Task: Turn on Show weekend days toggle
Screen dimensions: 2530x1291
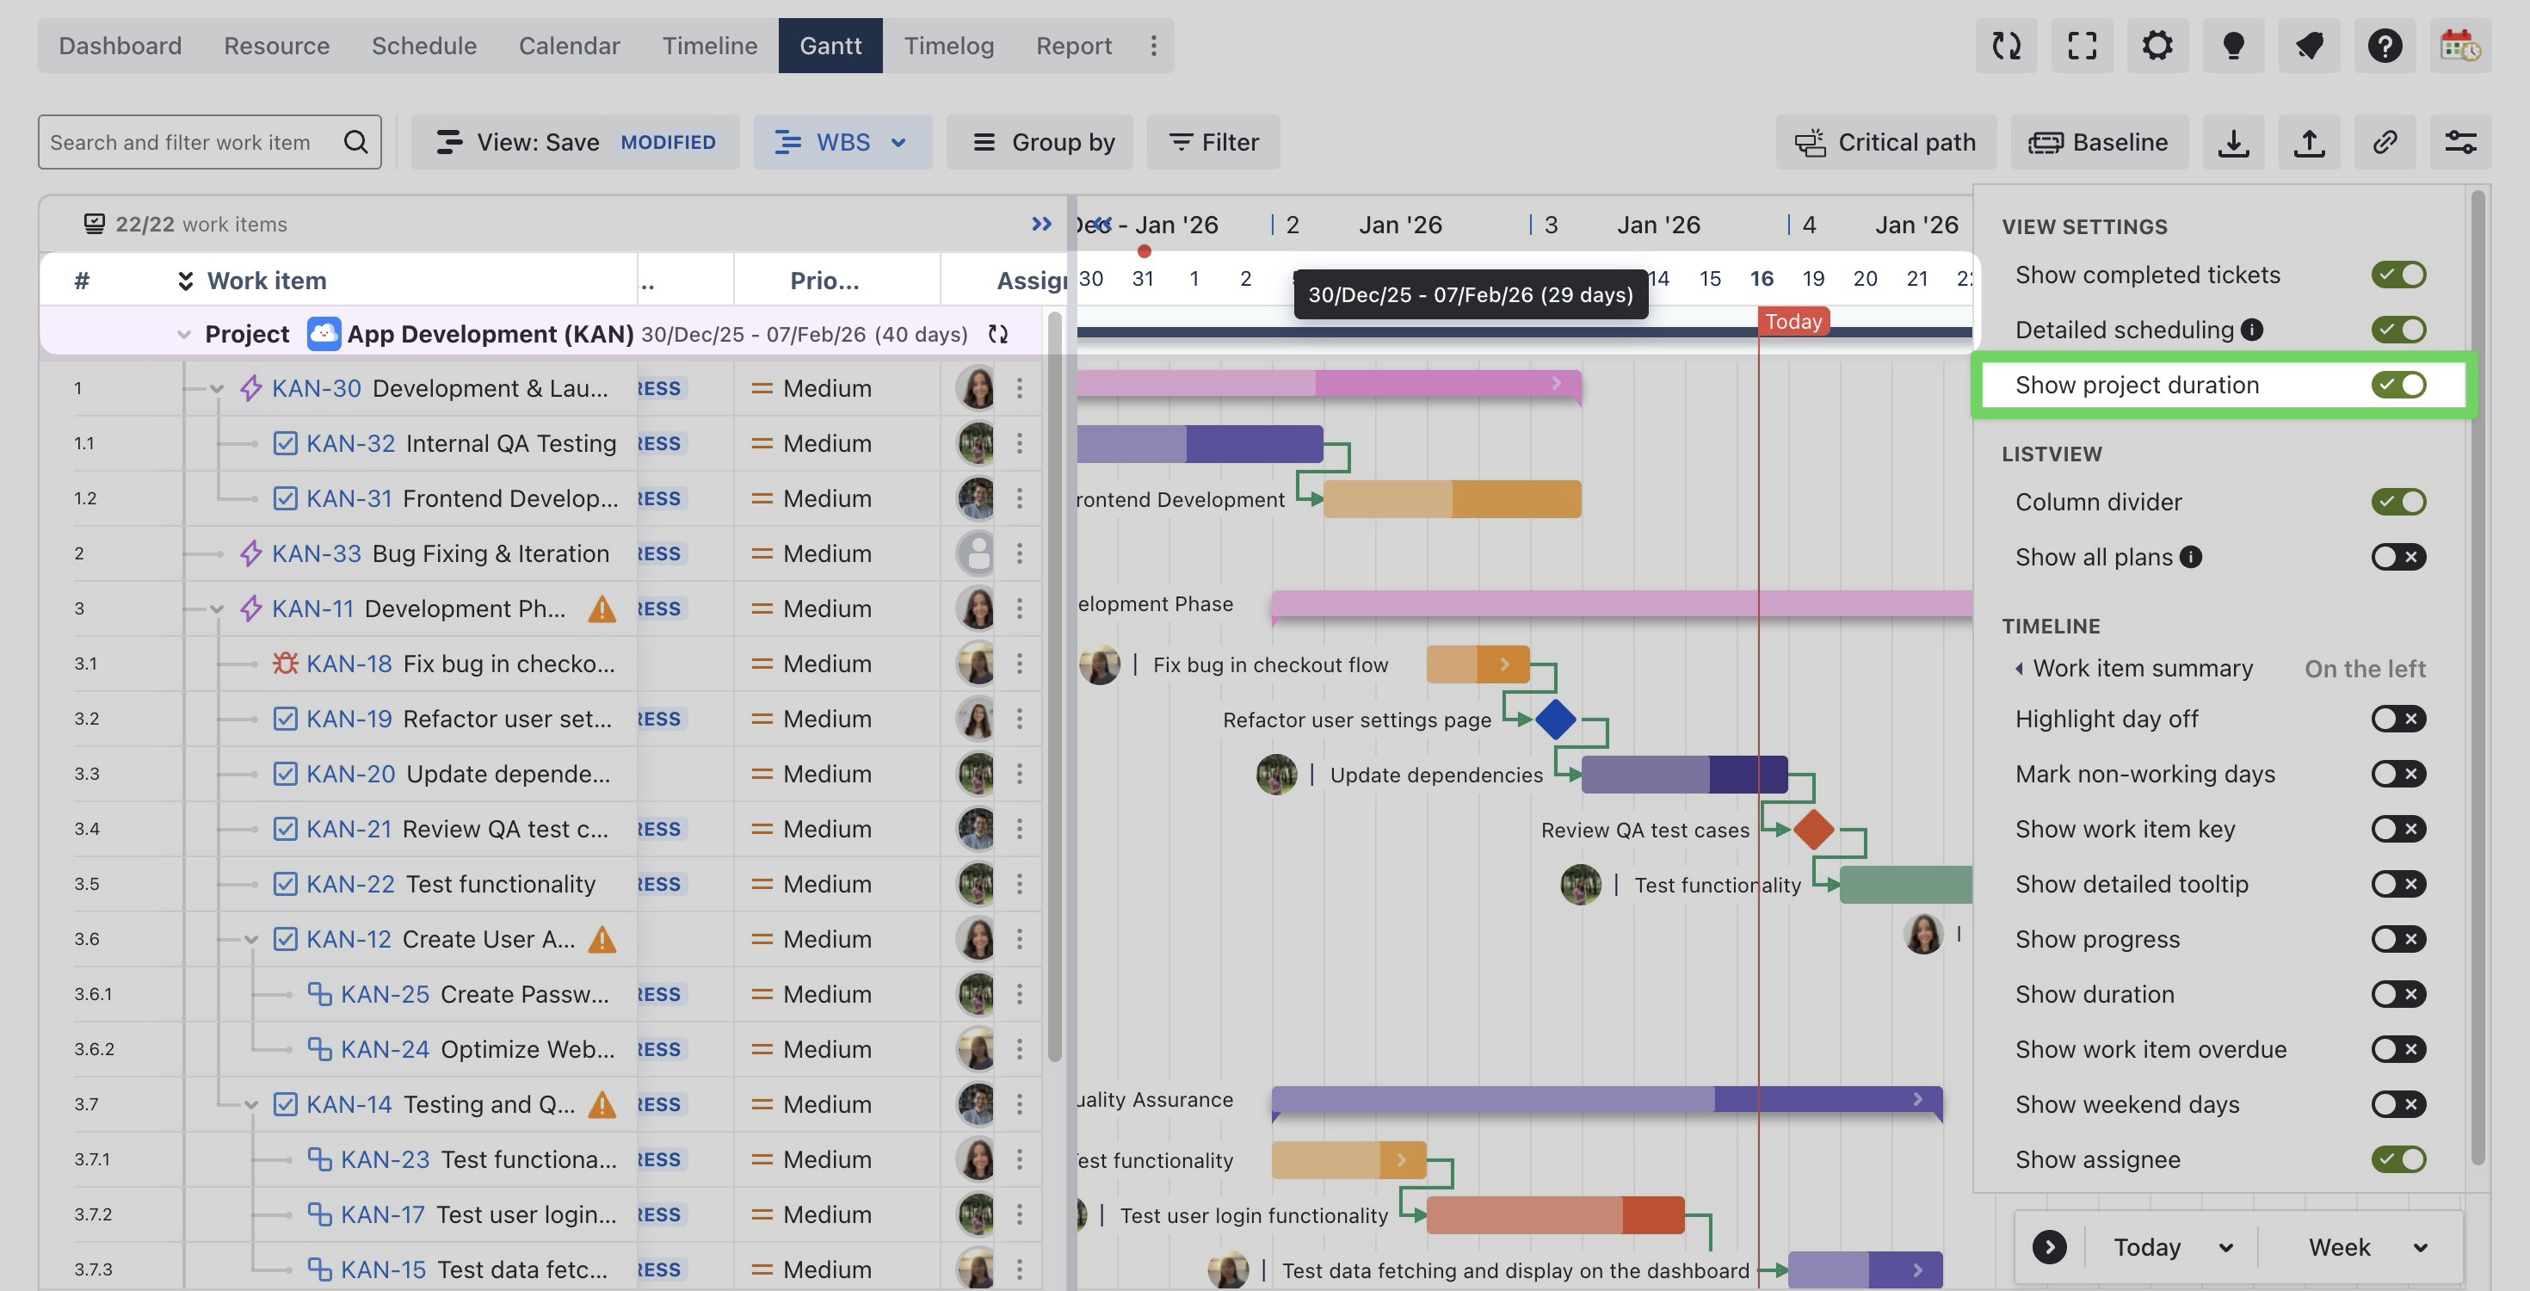Action: point(2398,1104)
